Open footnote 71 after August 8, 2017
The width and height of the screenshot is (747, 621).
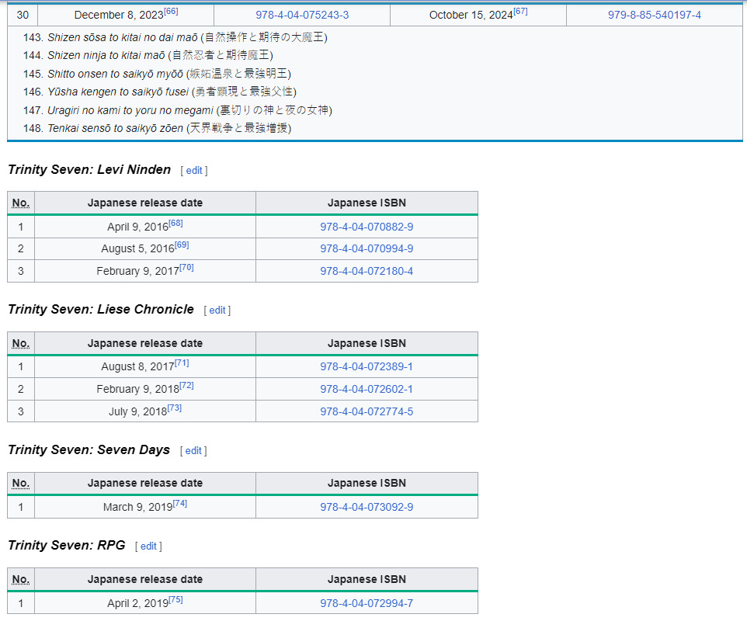(181, 363)
